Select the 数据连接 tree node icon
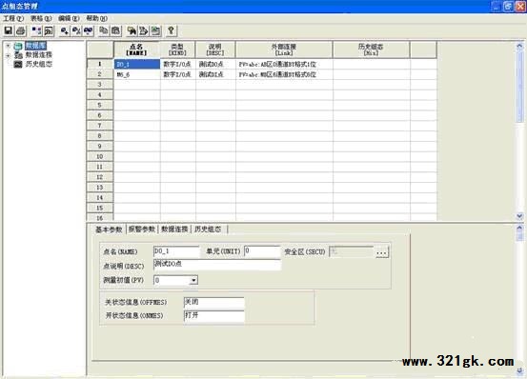This screenshot has width=527, height=379. click(18, 55)
